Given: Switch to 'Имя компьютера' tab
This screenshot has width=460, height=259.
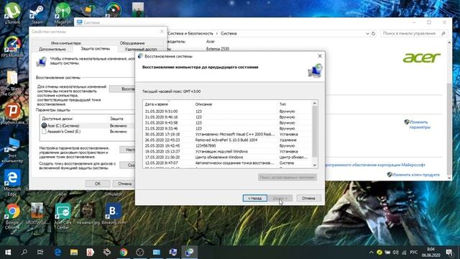Looking at the screenshot, I should (x=65, y=43).
